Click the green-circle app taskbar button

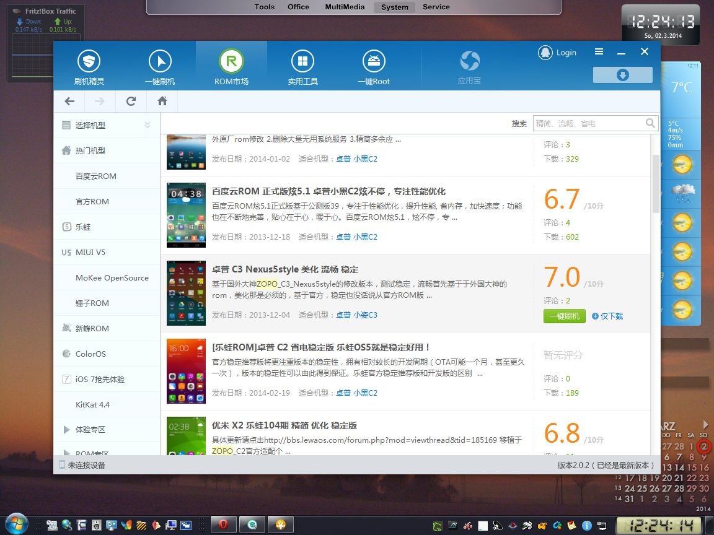[x=252, y=524]
